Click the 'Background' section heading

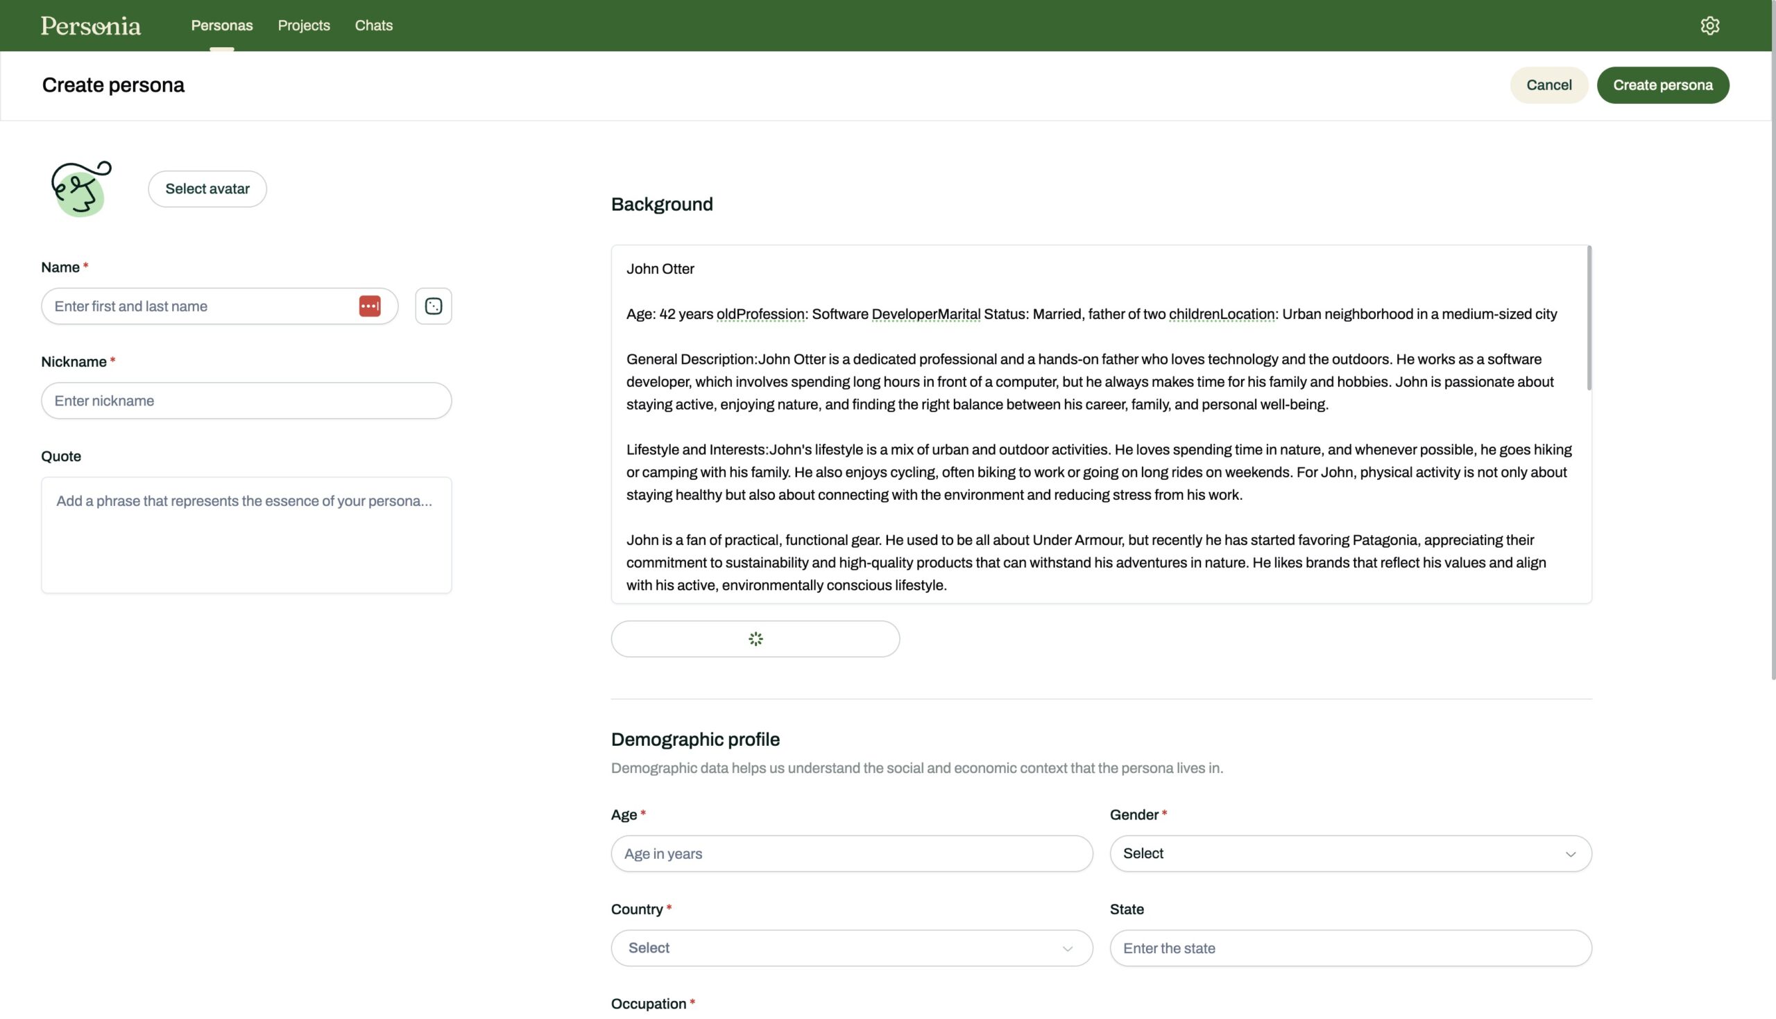(662, 204)
